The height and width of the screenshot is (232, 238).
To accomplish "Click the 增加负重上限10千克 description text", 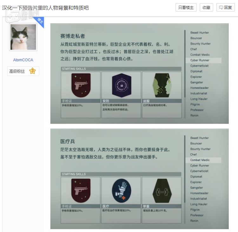I will pos(155,211).
